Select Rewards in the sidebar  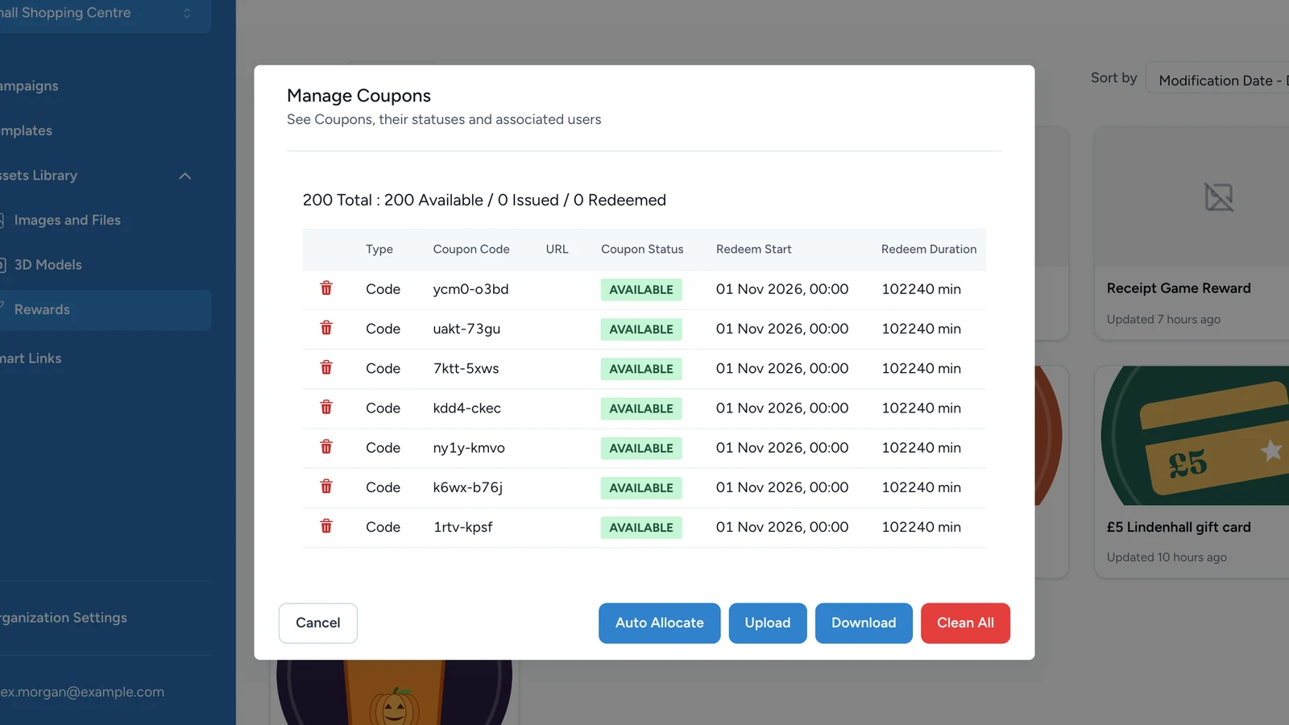[105, 310]
